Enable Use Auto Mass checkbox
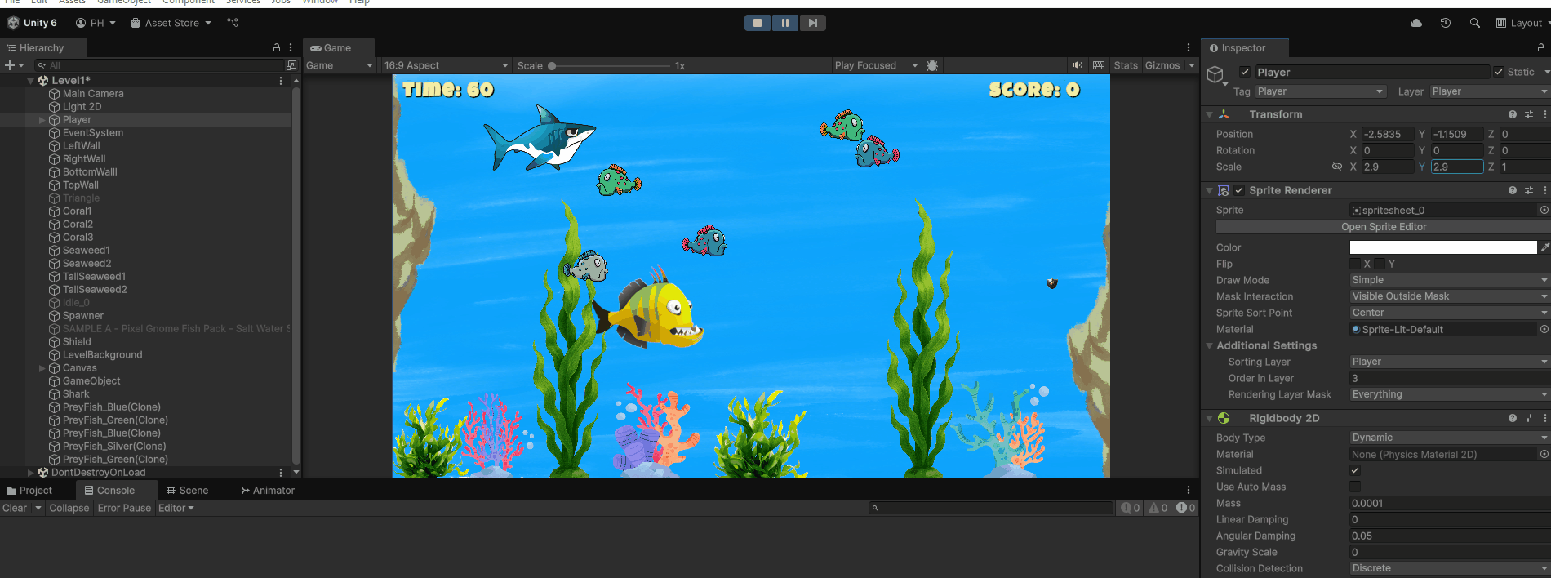Image resolution: width=1551 pixels, height=578 pixels. (x=1355, y=487)
